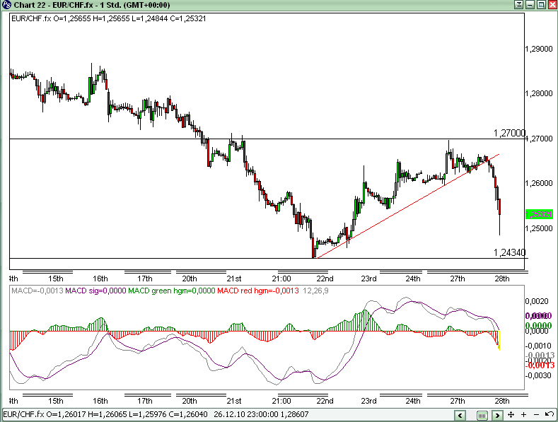Click the 'MACD red hgm' legend label
Image resolution: width=558 pixels, height=422 pixels.
pyautogui.click(x=252, y=291)
